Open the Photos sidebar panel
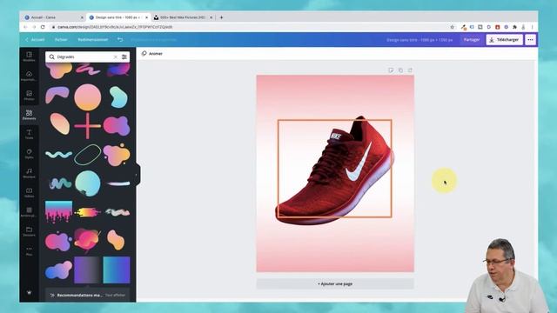The width and height of the screenshot is (557, 313). [29, 95]
